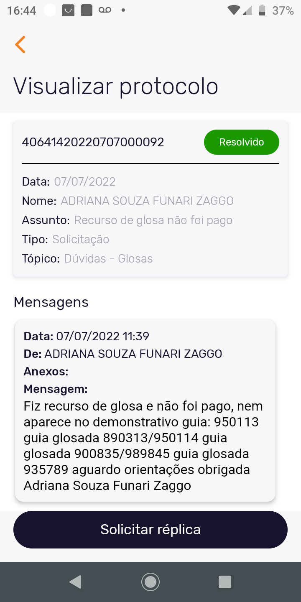Click the Solicitar réplica button
The height and width of the screenshot is (602, 301).
coord(150,530)
